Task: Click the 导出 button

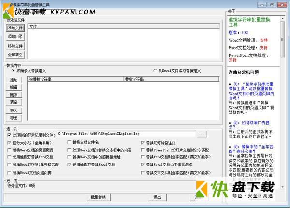Action: pyautogui.click(x=14, y=118)
